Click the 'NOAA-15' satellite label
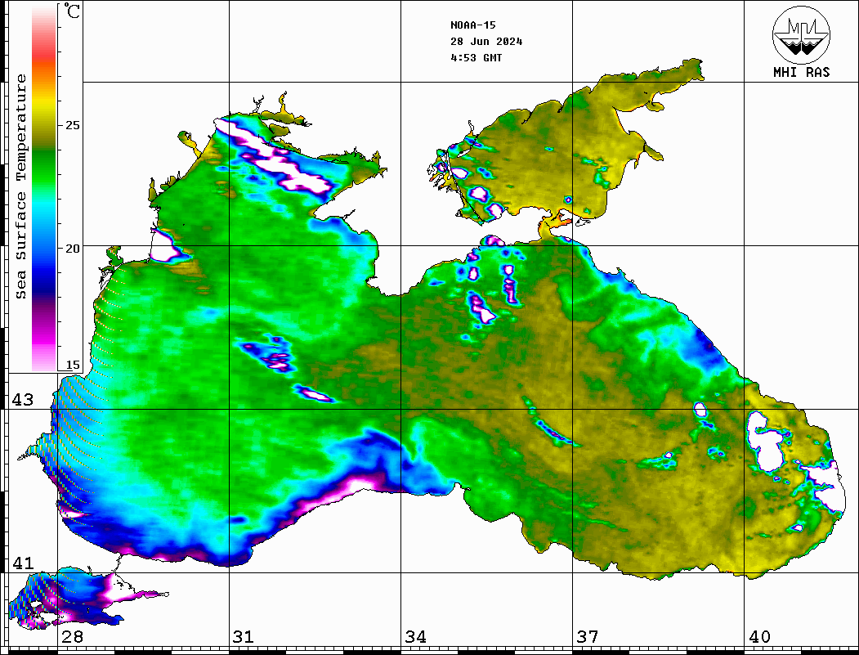Viewport: 859px width, 655px height. [x=472, y=25]
